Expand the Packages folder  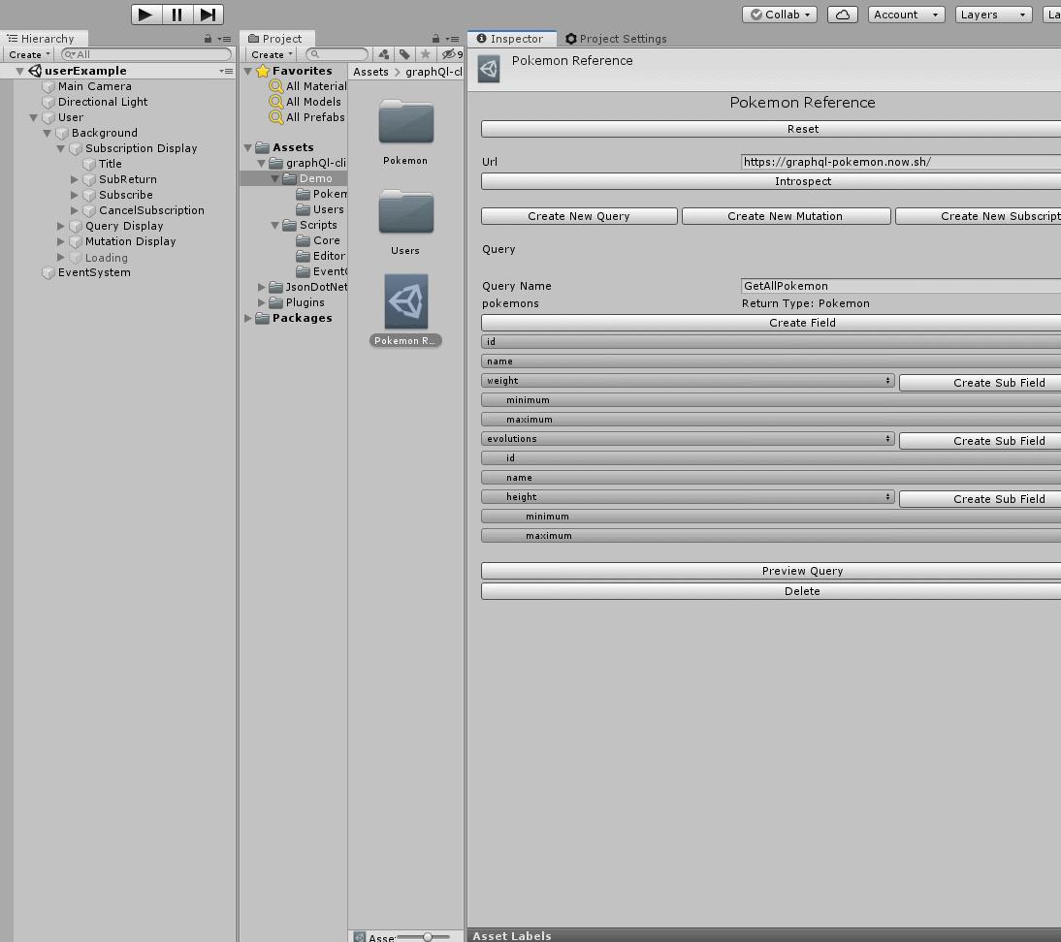247,318
